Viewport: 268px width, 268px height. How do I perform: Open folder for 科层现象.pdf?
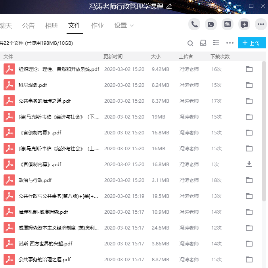click(x=249, y=85)
